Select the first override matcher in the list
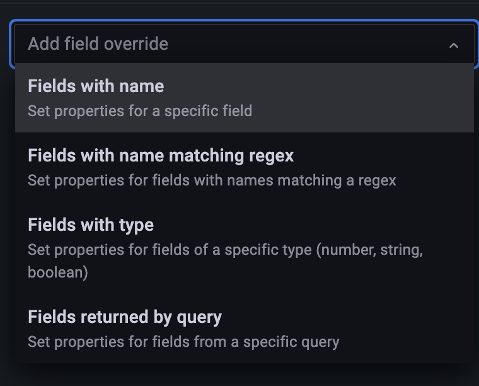Image resolution: width=479 pixels, height=386 pixels. [x=244, y=98]
